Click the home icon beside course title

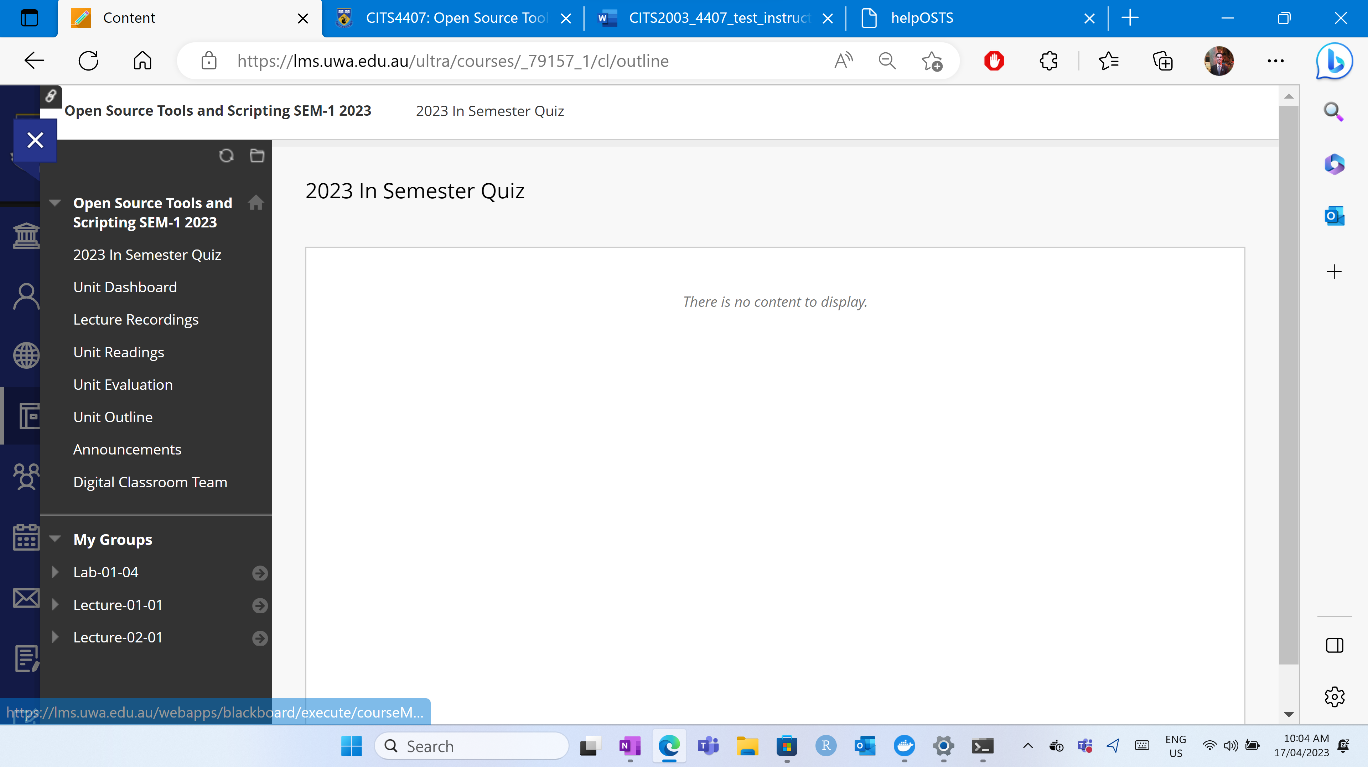[256, 202]
